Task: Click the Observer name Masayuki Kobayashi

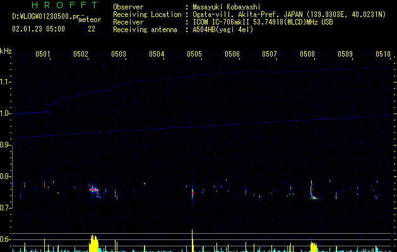Action: tap(227, 7)
